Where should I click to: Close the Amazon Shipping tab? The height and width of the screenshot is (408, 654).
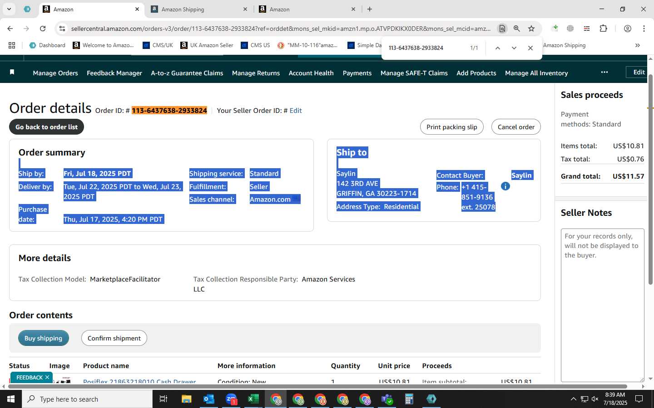[245, 9]
